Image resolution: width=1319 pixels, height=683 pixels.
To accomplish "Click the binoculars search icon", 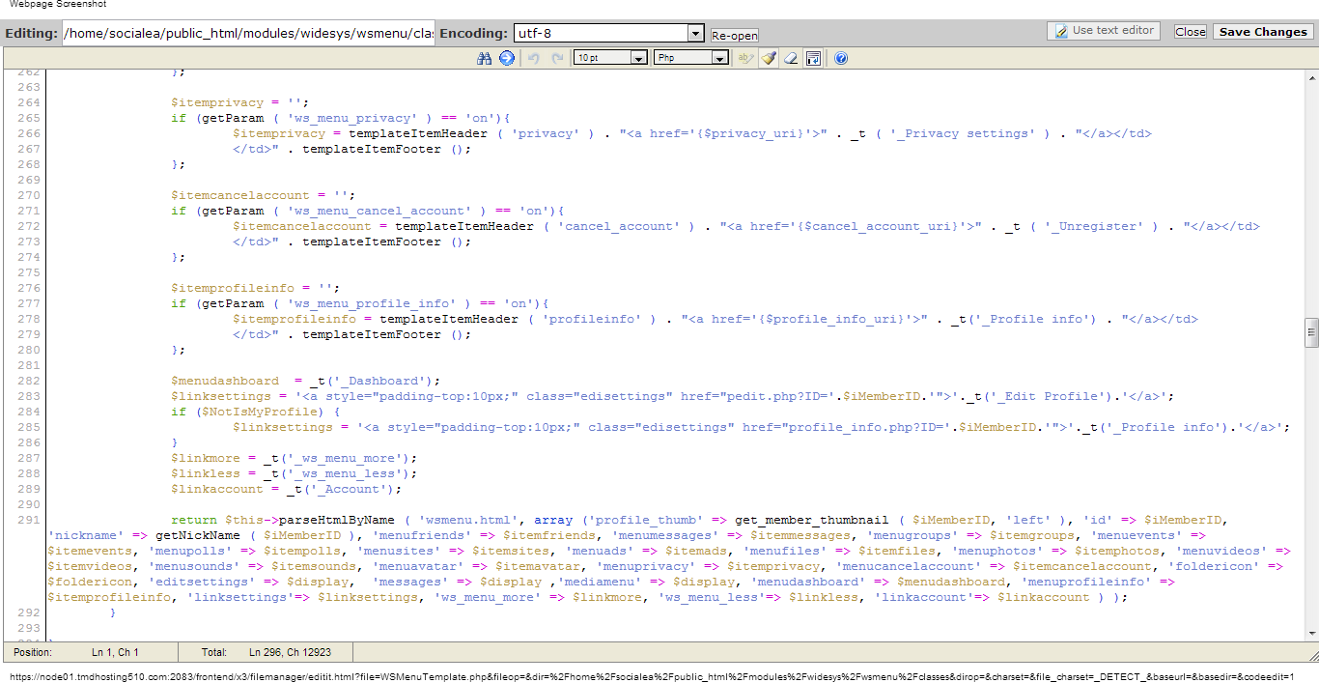I will [485, 58].
